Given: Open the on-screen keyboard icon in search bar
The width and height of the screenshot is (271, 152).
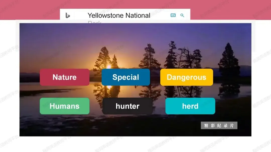Looking at the screenshot, I should tap(173, 15).
